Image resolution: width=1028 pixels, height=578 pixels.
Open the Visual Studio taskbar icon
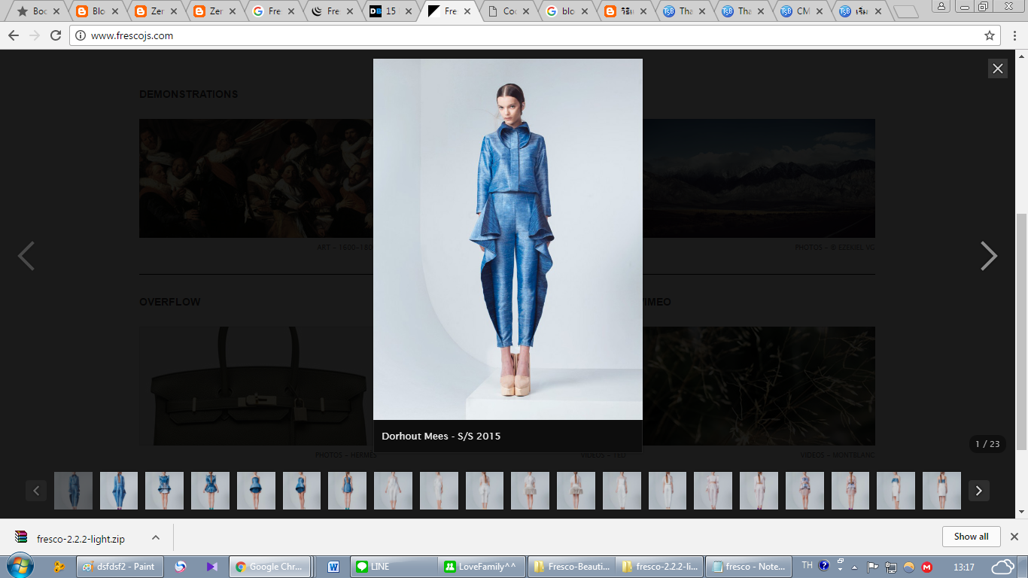pos(211,567)
